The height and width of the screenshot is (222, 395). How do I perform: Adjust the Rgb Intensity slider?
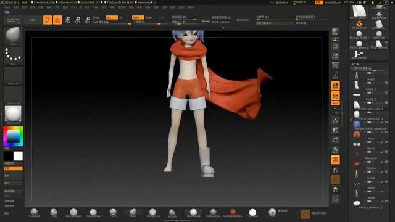click(112, 22)
